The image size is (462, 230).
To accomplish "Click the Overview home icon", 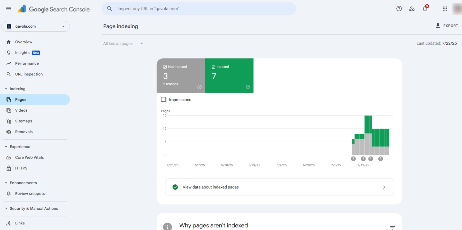I will pos(9,42).
